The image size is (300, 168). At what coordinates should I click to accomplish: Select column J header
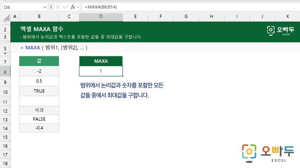coord(262,17)
